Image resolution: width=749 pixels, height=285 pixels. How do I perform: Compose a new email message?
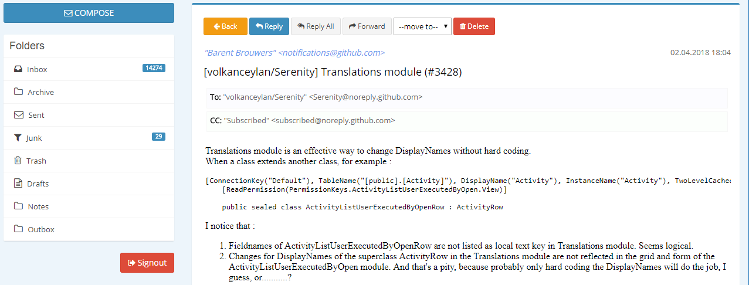89,13
